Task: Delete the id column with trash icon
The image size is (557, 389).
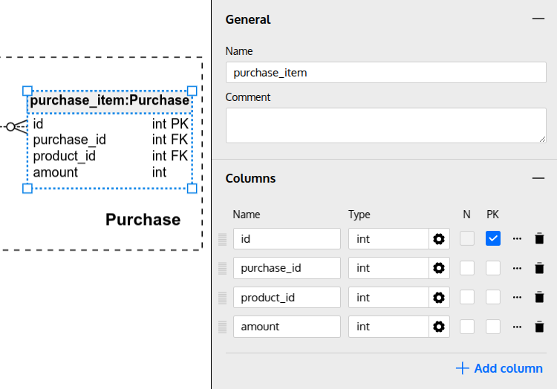Action: tap(540, 238)
